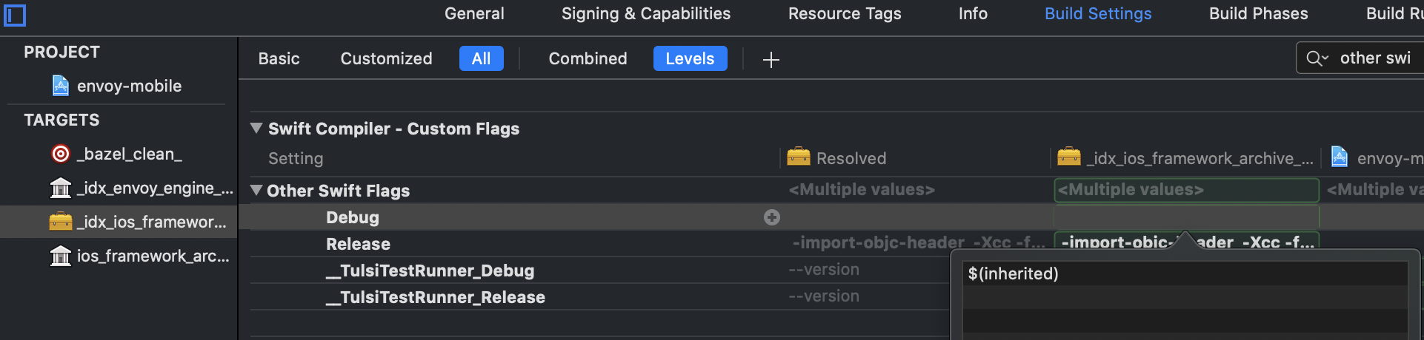
Task: Select the ios_framework_arc... library target
Action: point(141,256)
